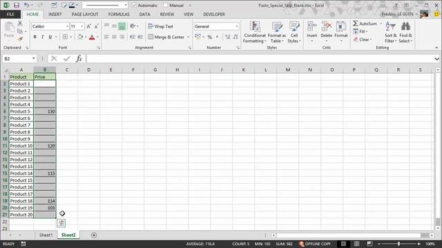
Task: Open the General number format dropdown
Action: click(236, 26)
